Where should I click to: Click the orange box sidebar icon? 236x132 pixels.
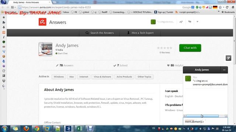[x=4, y=32]
